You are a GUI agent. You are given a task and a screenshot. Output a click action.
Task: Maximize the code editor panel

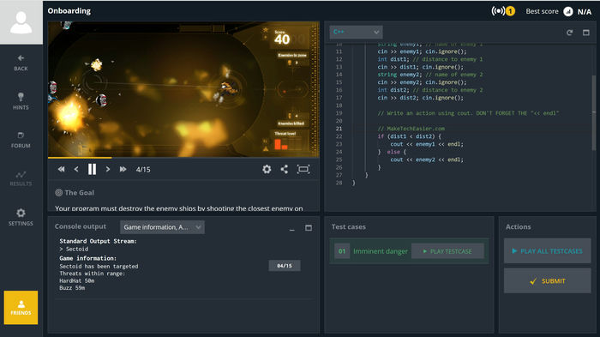(x=585, y=33)
